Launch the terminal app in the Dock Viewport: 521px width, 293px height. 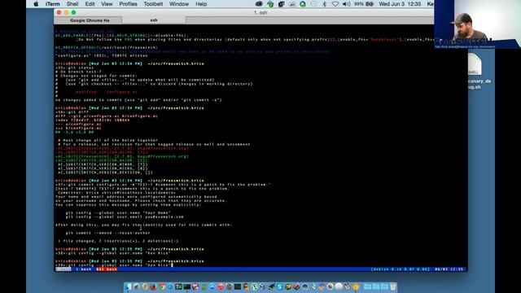(186, 286)
